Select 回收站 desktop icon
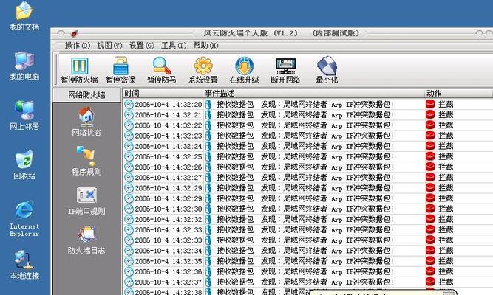Viewport: 493px width, 295px height. (x=24, y=165)
